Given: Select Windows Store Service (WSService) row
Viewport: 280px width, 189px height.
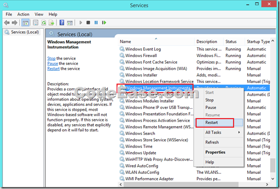Looking at the screenshot, I should 194,140.
